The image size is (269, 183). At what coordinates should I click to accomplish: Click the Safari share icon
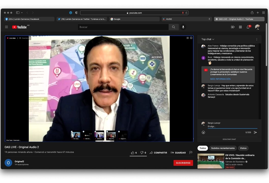[252, 12]
